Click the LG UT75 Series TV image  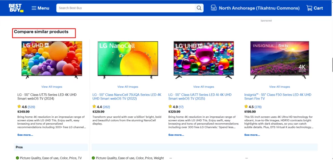click(52, 60)
